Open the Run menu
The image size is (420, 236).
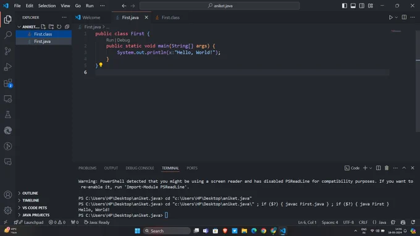90,6
